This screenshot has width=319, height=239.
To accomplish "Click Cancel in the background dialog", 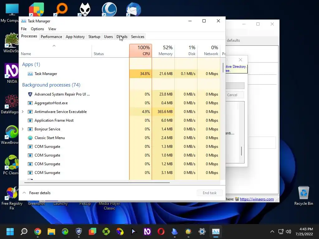I will coord(232,95).
